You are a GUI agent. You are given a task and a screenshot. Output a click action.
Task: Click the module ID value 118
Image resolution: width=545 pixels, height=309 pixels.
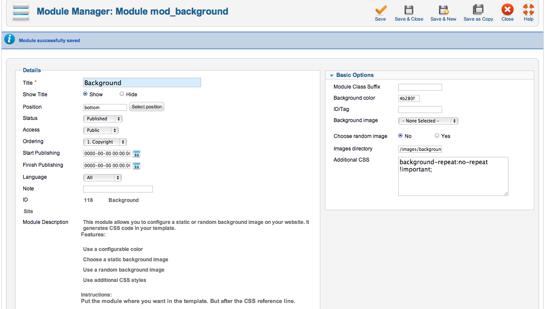(88, 200)
